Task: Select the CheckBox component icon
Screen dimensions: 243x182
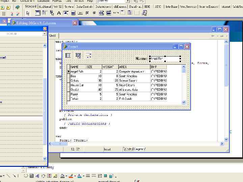Action: (x=87, y=13)
